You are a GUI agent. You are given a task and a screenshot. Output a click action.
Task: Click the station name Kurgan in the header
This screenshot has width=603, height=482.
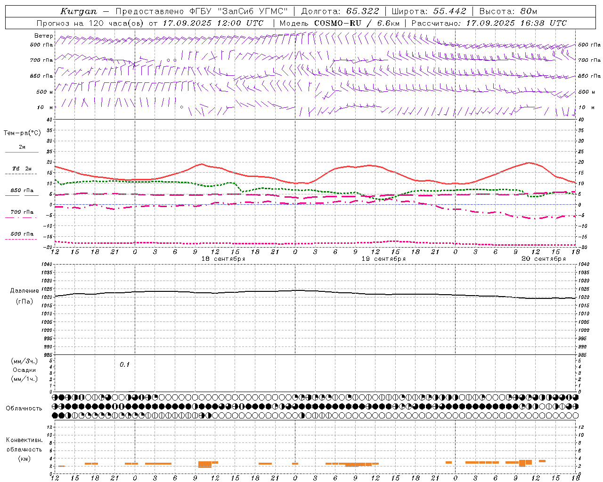79,11
